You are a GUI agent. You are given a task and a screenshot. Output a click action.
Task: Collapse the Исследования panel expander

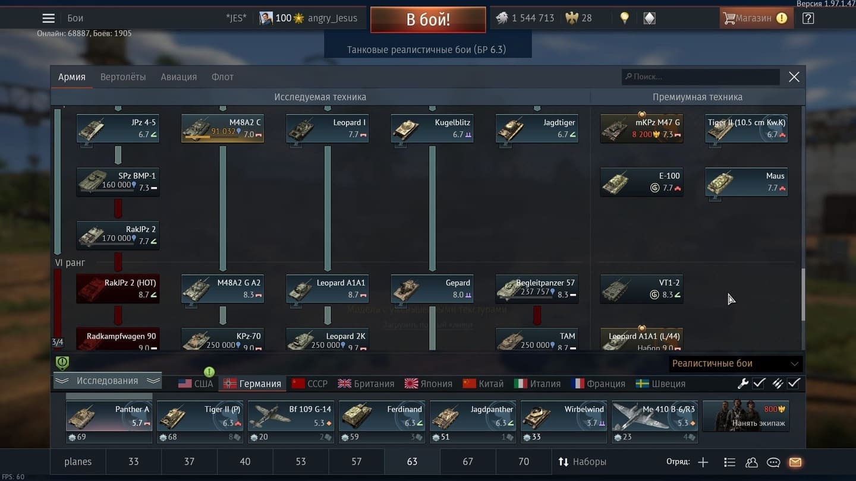pos(108,381)
